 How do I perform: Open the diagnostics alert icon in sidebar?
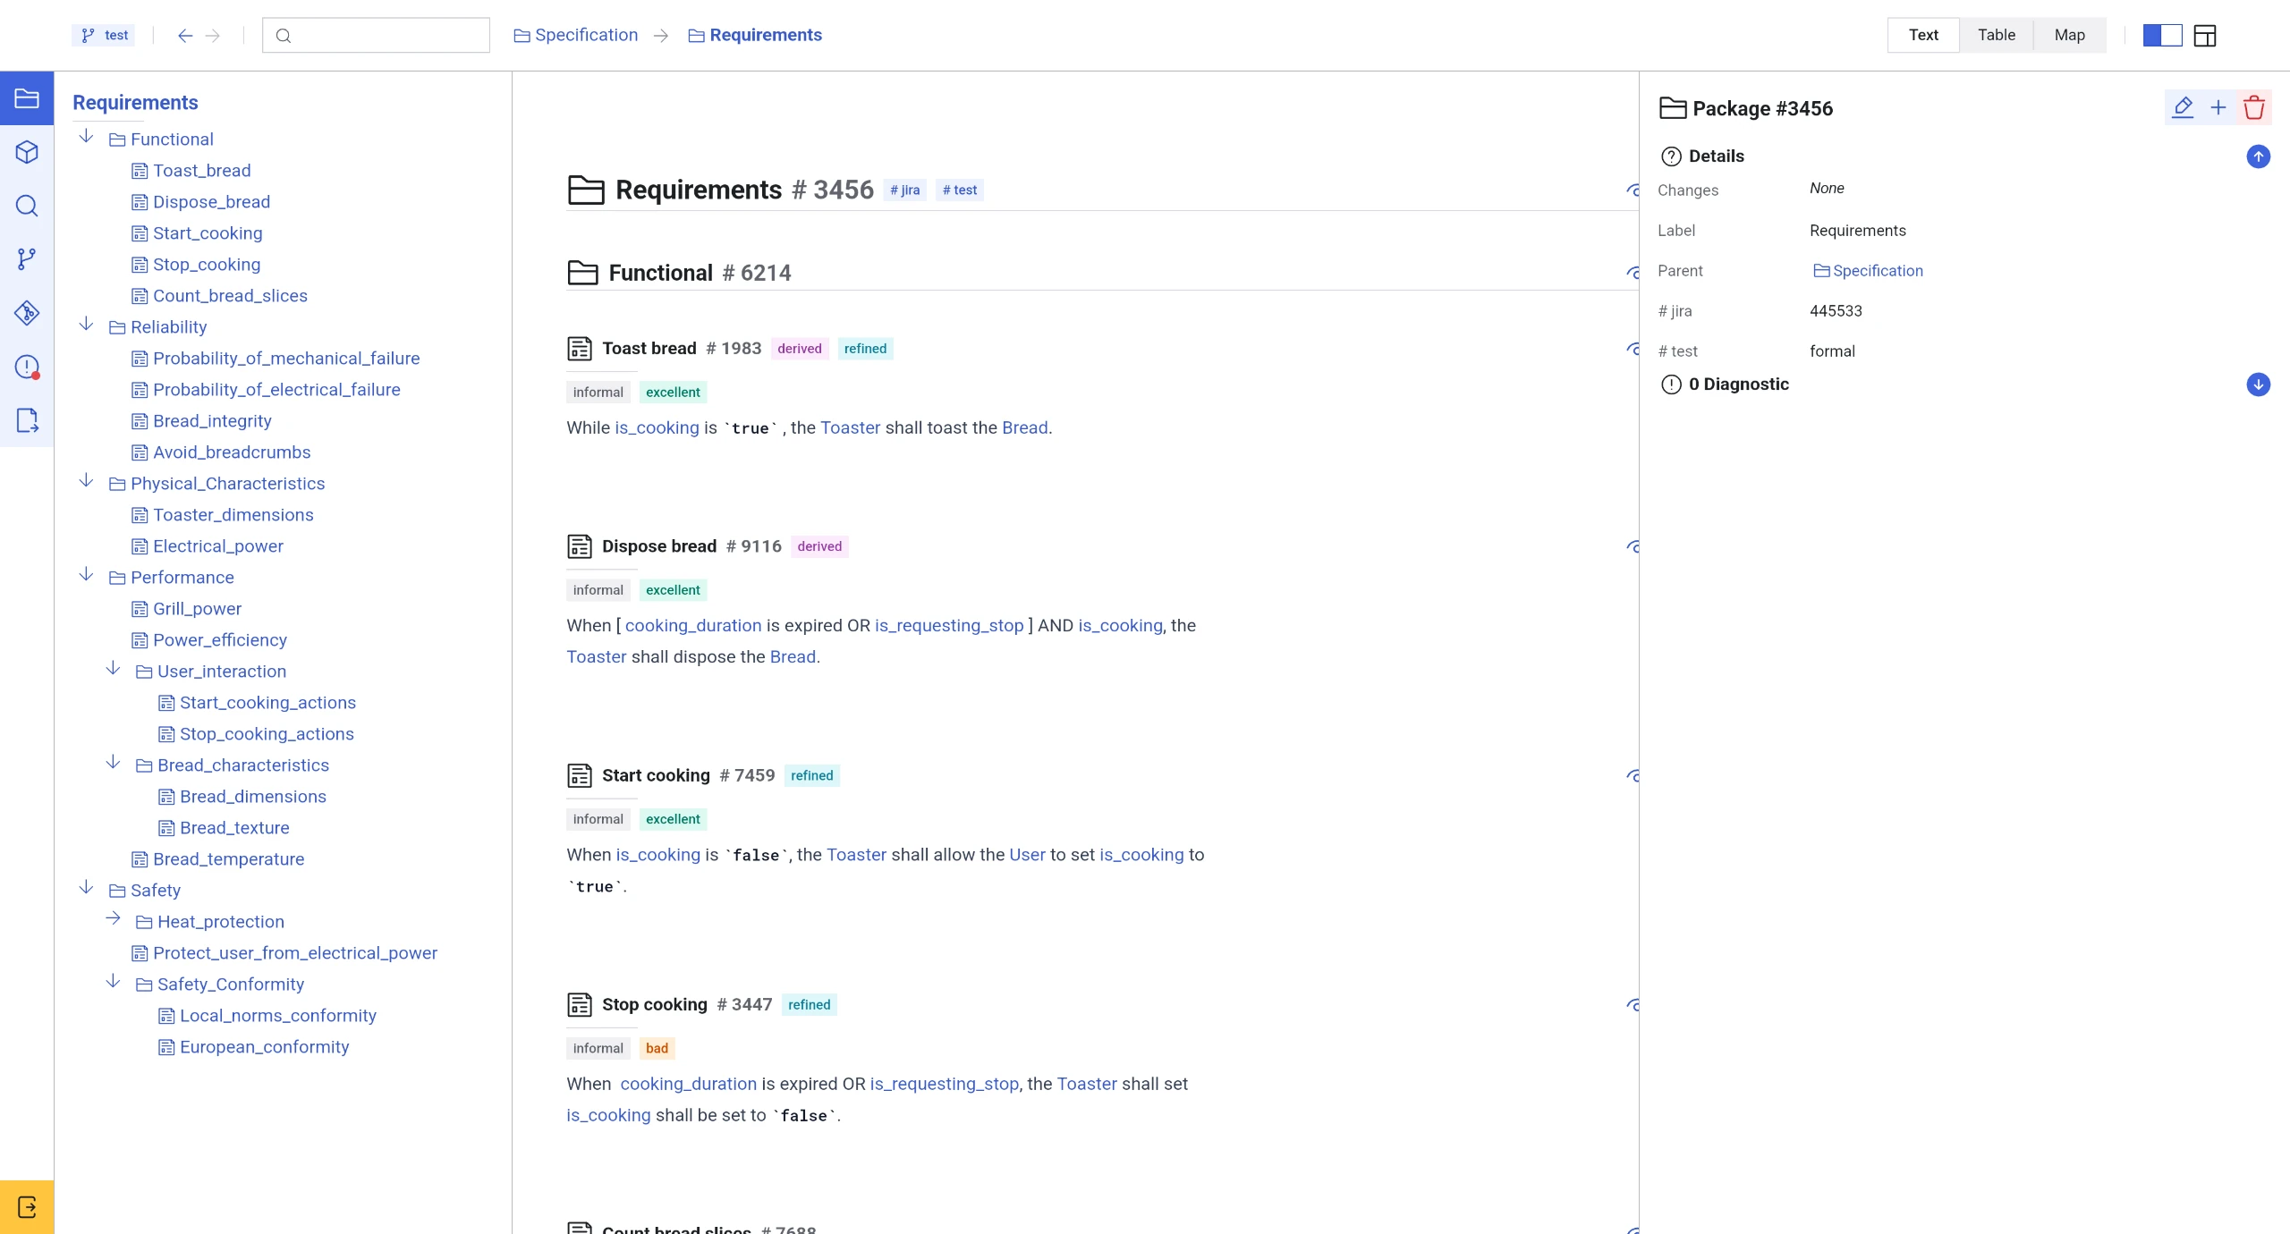click(27, 367)
